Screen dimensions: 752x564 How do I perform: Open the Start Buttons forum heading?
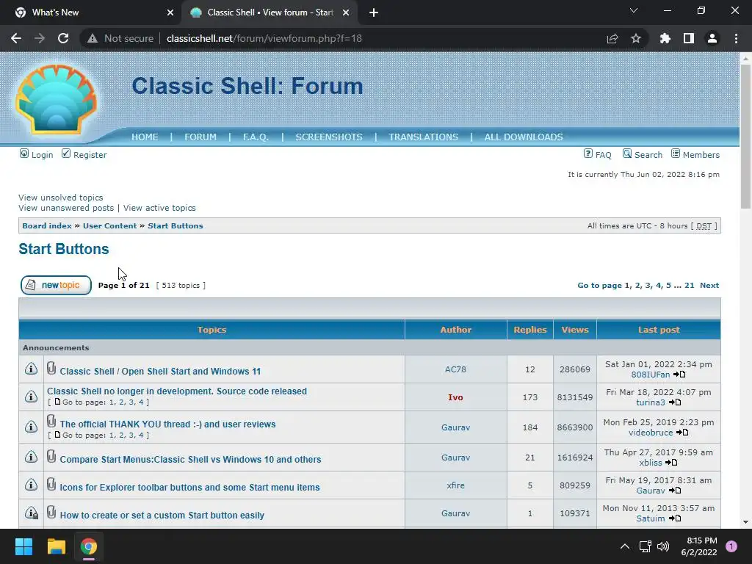64,249
